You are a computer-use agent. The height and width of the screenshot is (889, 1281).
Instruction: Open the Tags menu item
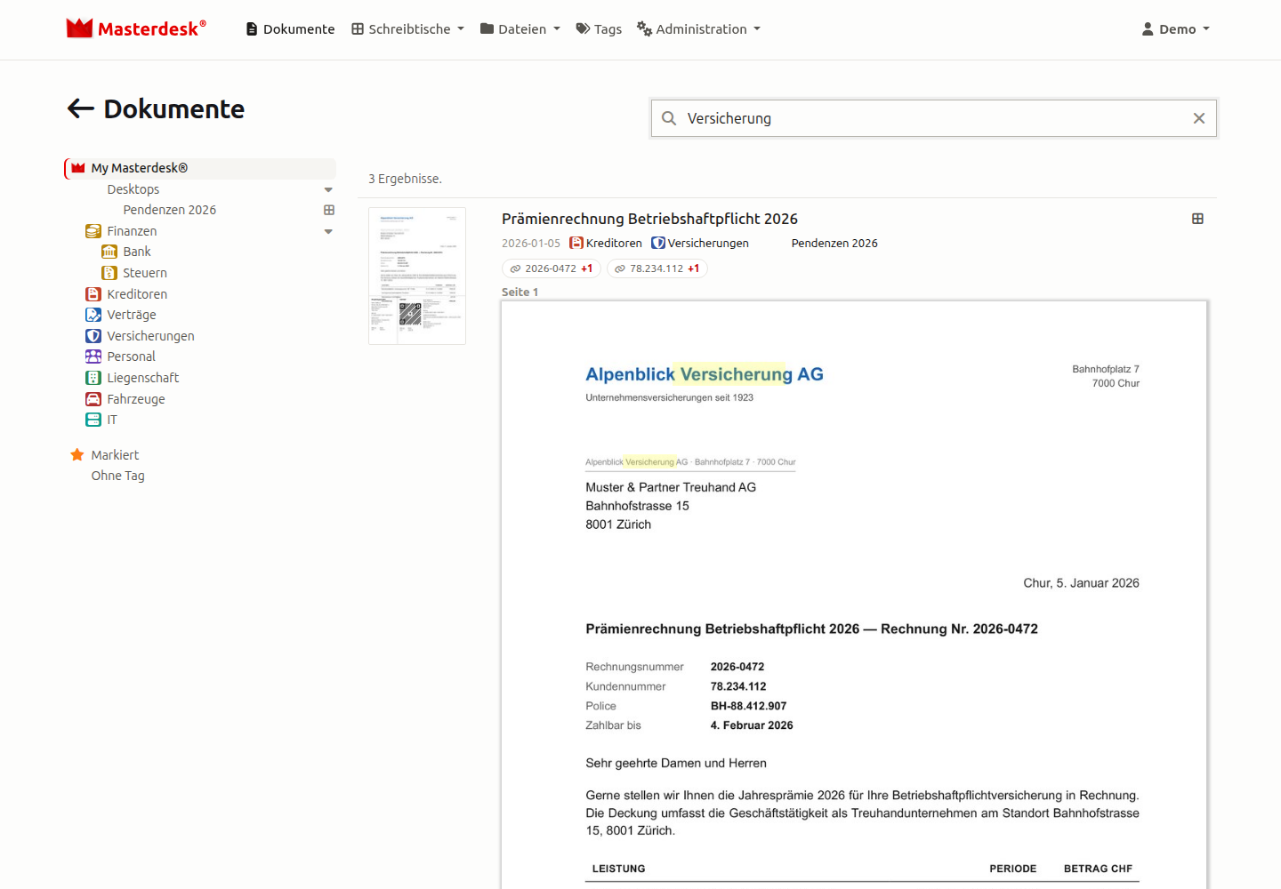coord(599,29)
